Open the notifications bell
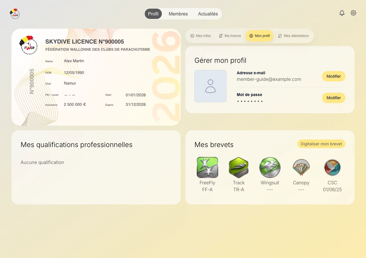 pos(342,13)
